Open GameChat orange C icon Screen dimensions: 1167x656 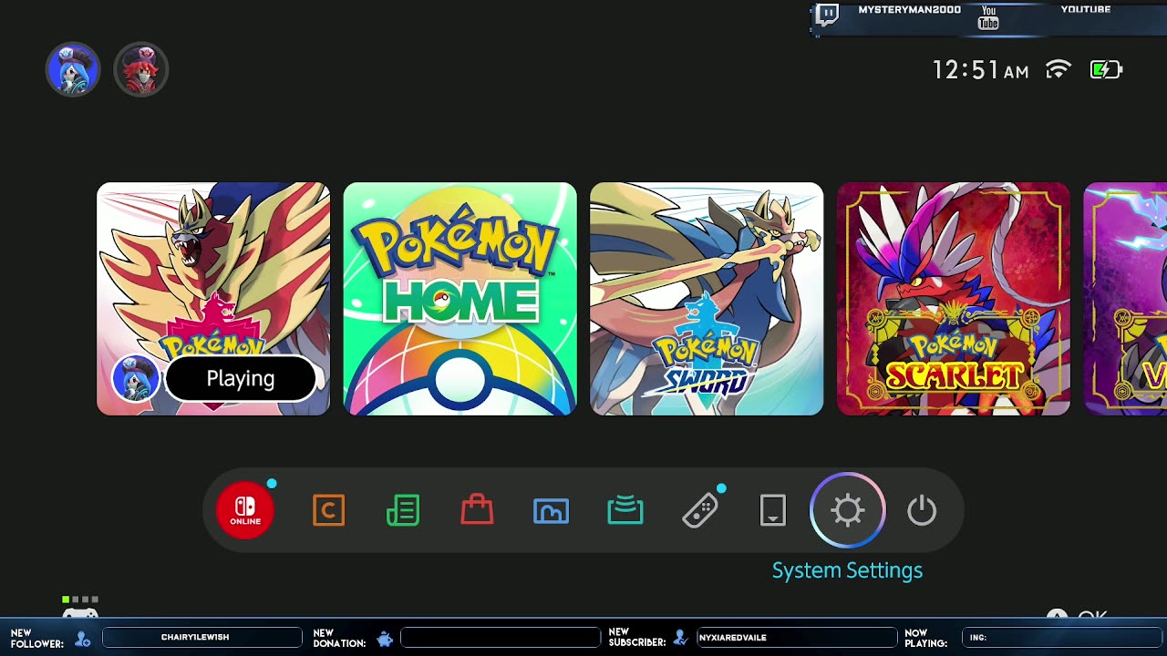[x=328, y=510]
